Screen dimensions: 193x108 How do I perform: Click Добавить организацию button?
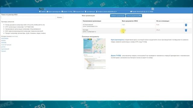118,16
